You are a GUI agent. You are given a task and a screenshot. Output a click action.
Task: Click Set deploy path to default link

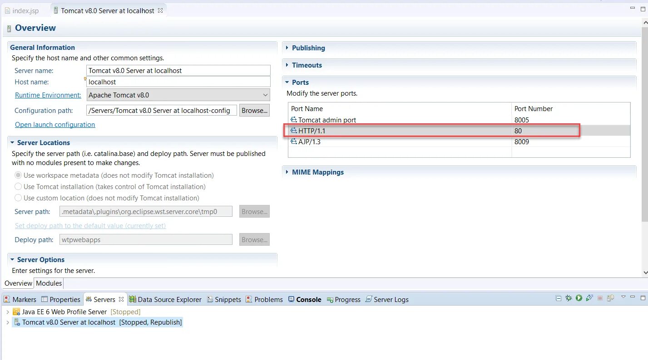[x=90, y=226]
